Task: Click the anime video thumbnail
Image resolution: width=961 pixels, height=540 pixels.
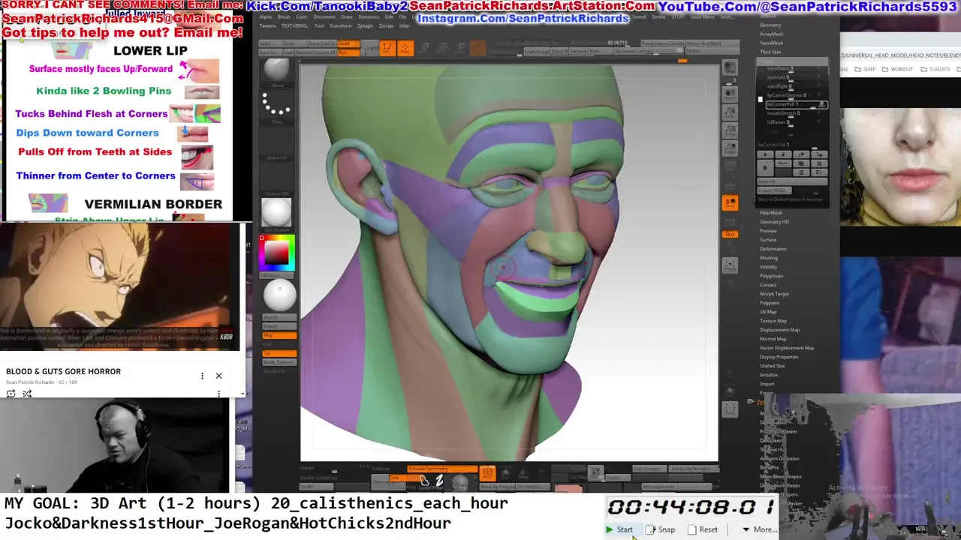Action: (x=120, y=286)
